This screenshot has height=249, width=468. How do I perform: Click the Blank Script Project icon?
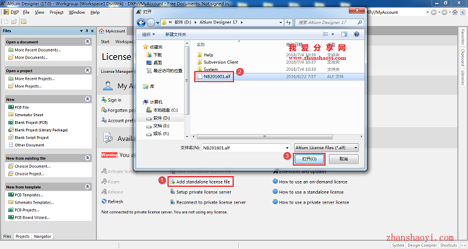(x=11, y=138)
